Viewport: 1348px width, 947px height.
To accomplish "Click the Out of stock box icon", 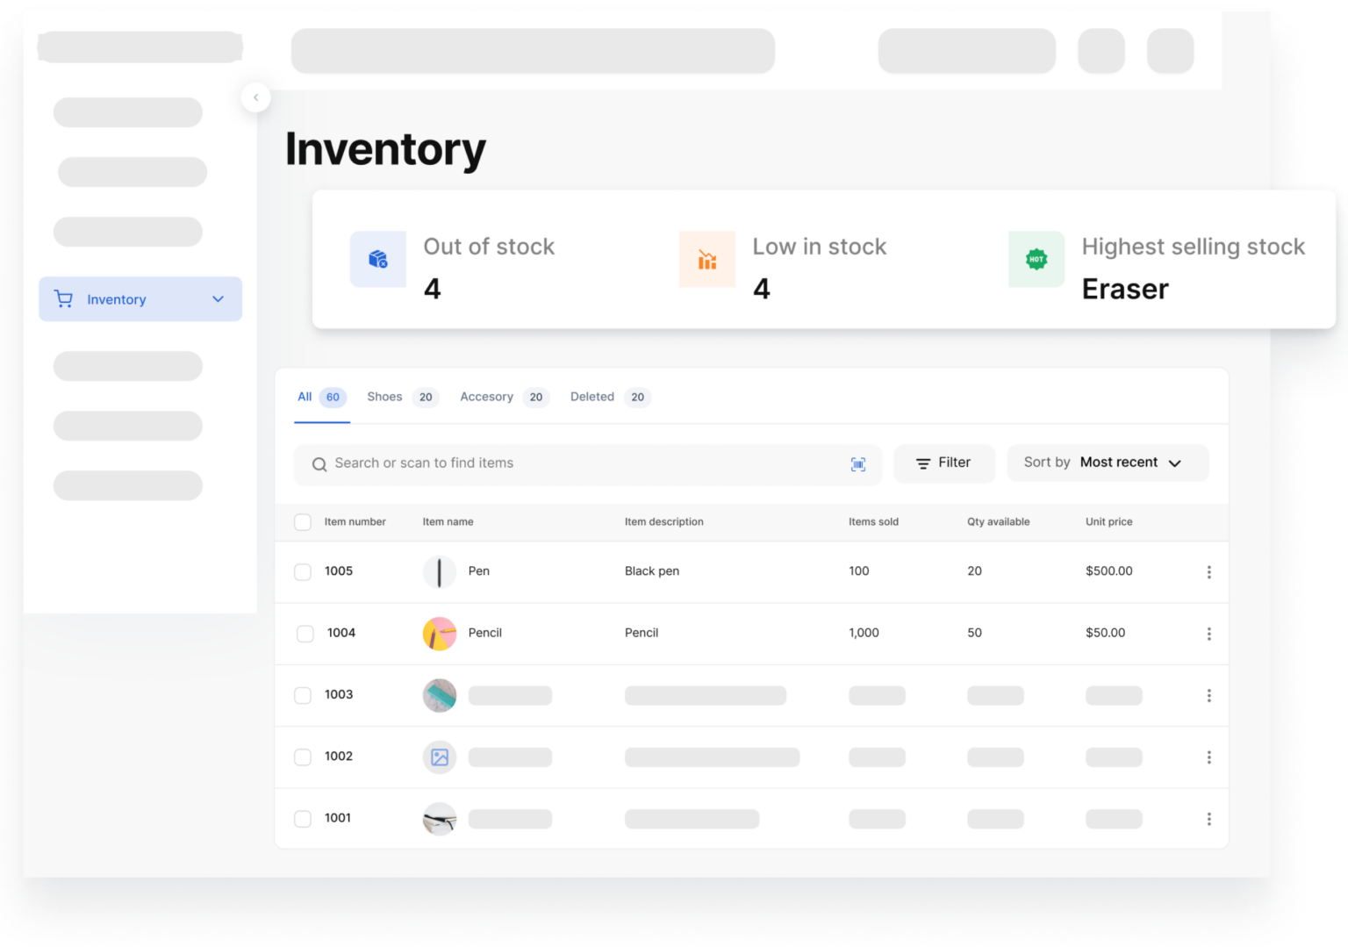I will [377, 259].
